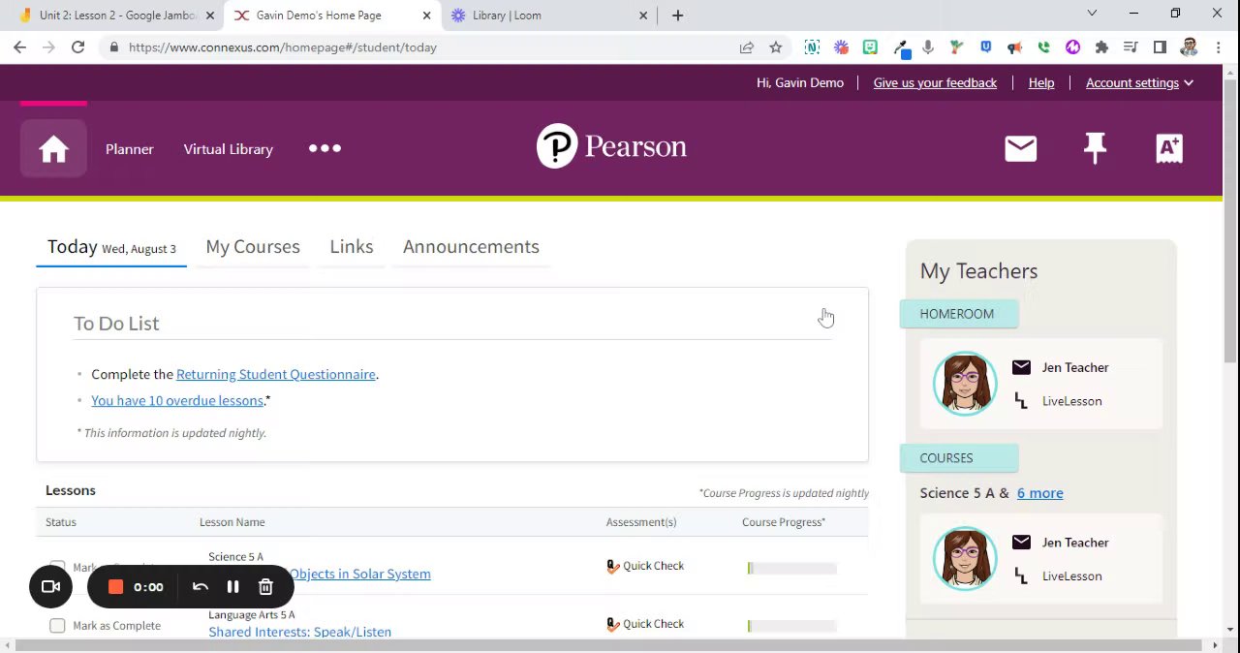1240x653 pixels.
Task: Open the three-dots more menu in header
Action: [x=325, y=148]
